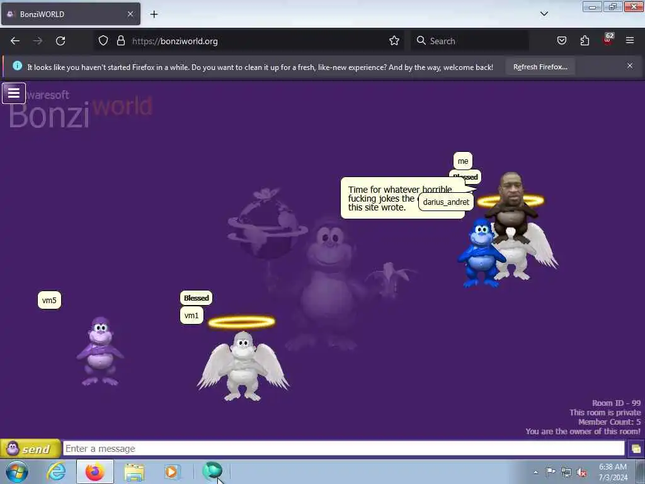Click the me name tag
645x484 pixels.
pos(463,161)
